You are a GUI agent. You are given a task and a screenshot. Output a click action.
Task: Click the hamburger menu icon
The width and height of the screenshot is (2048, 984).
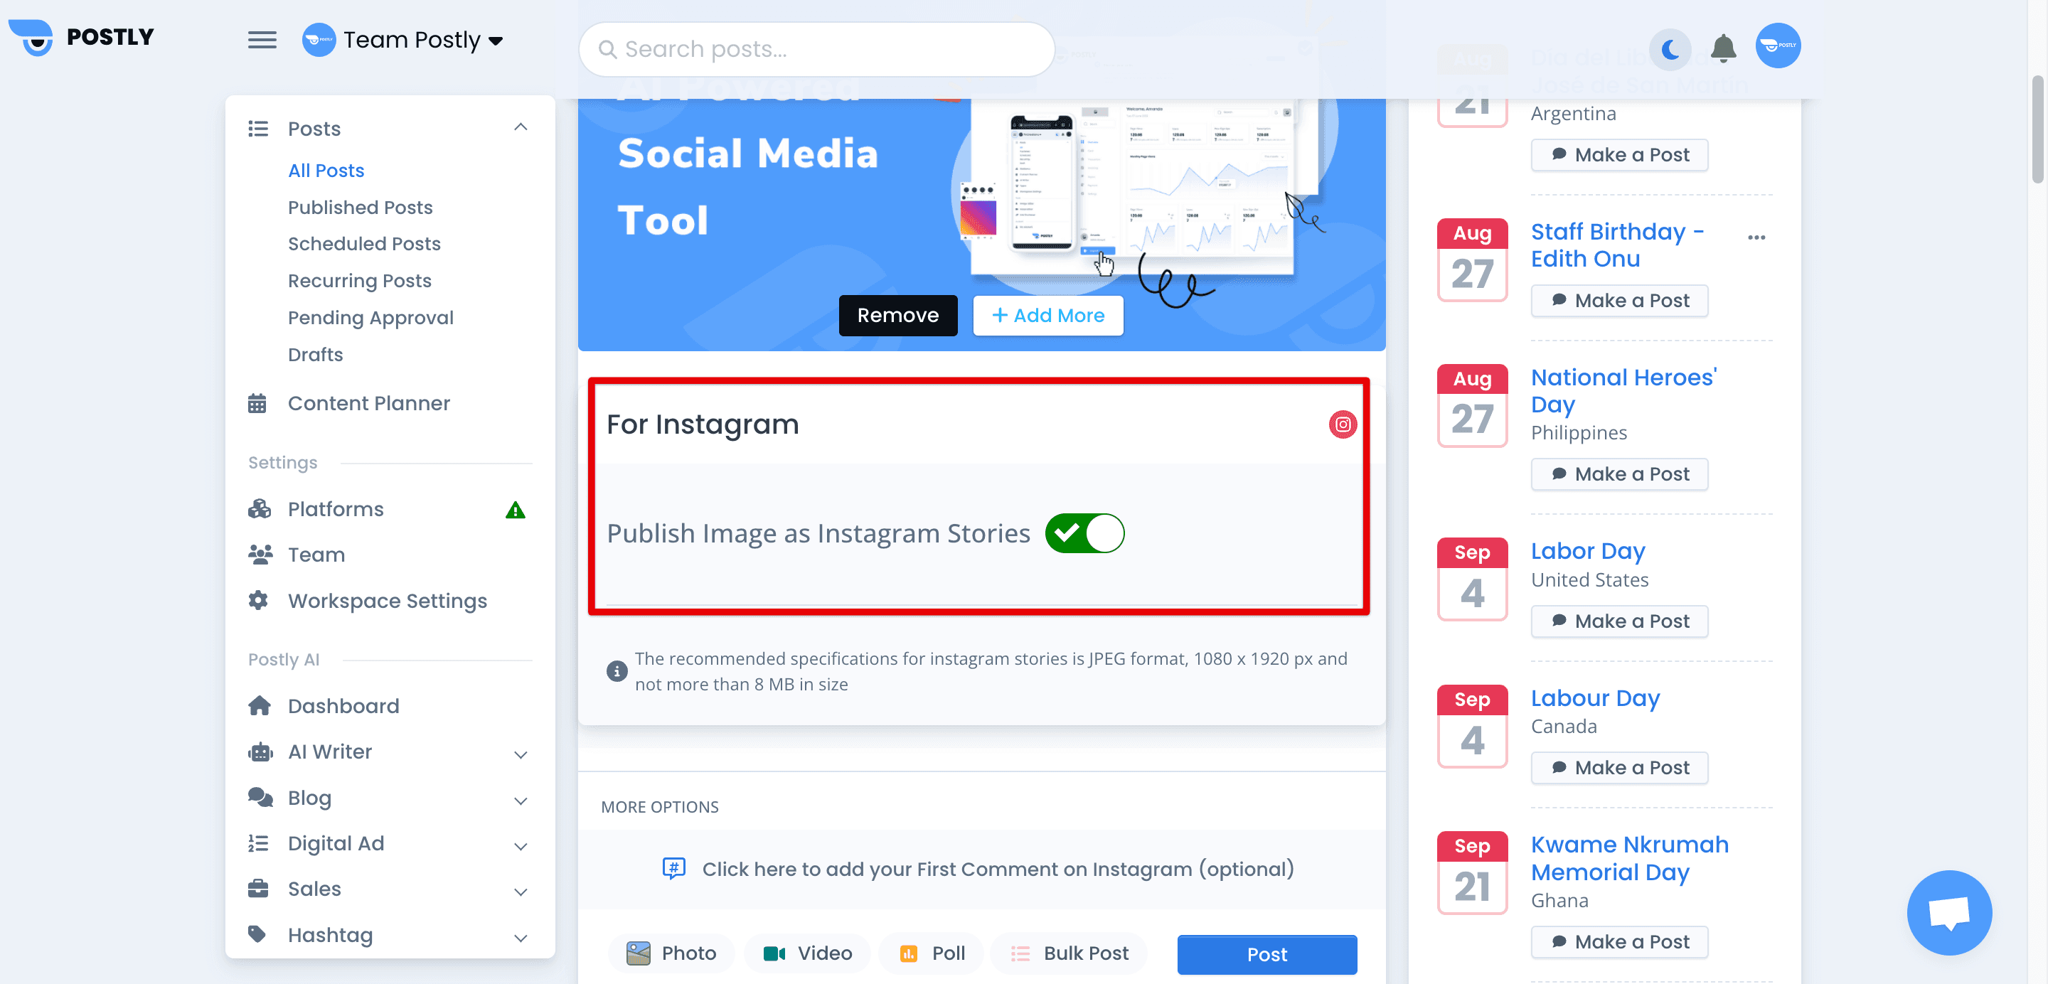(262, 40)
